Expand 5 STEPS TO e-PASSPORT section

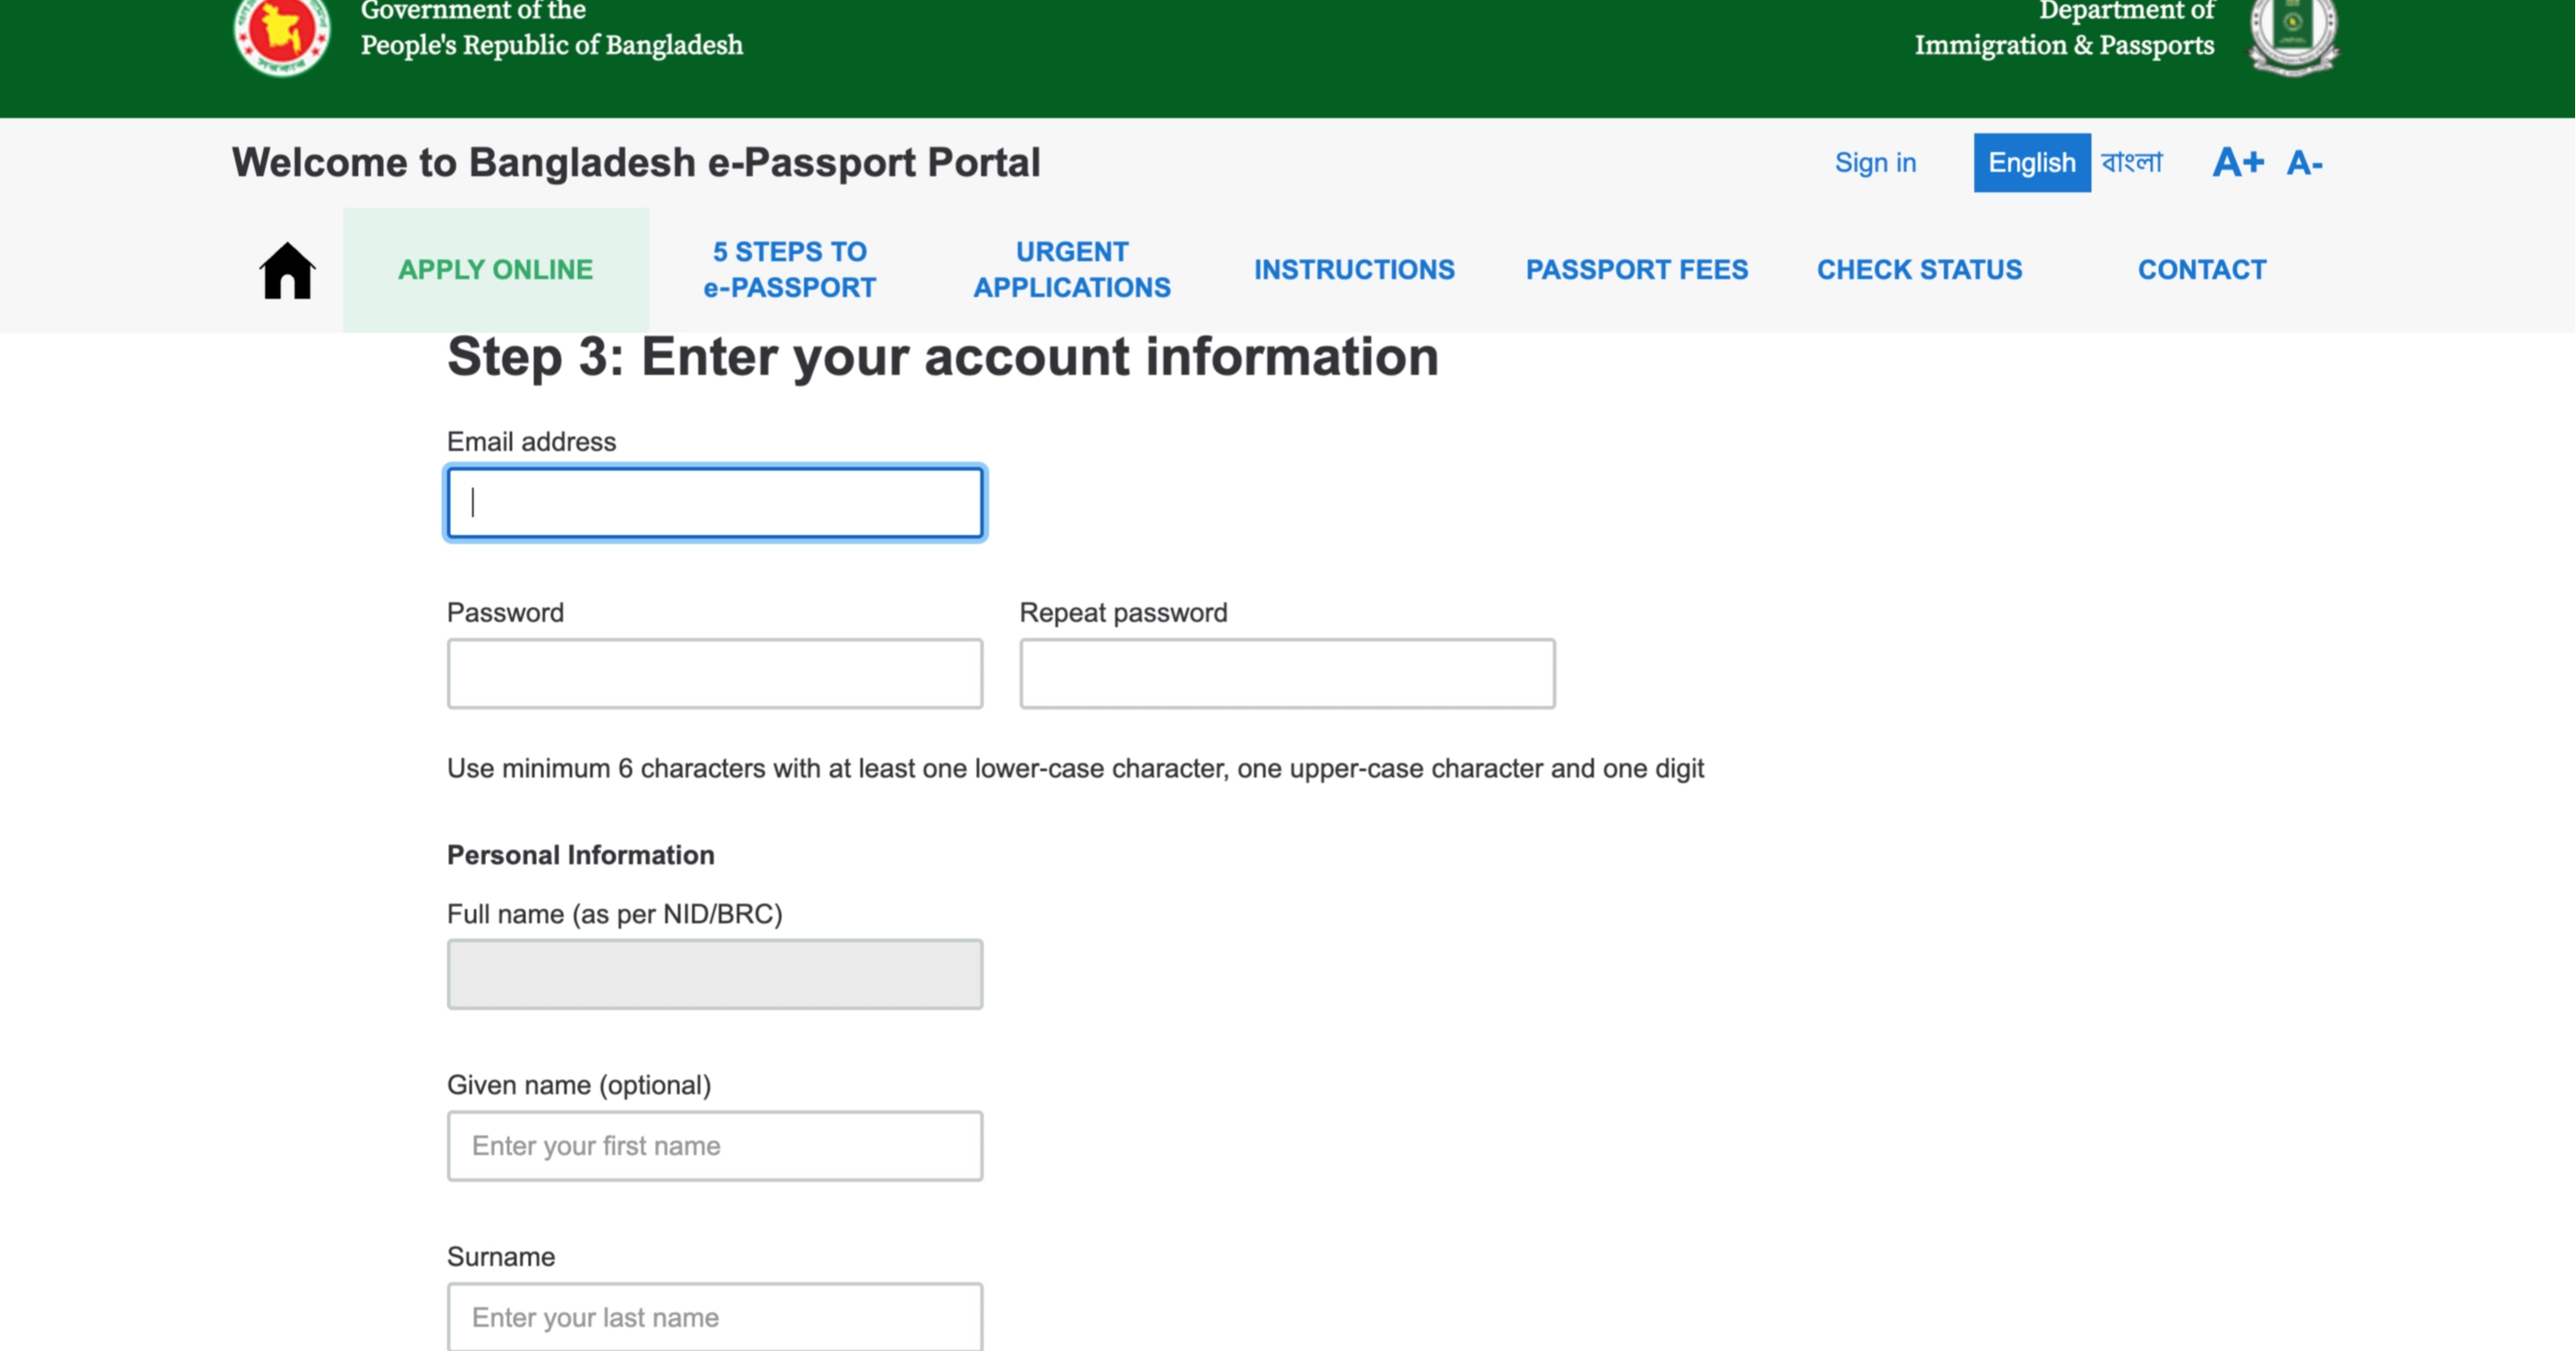789,268
